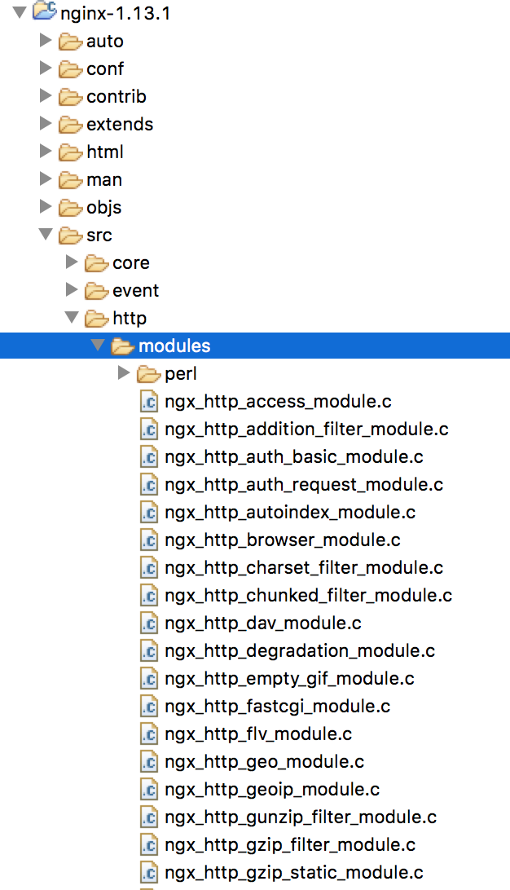Click the perl folder icon
510x890 pixels.
pos(149,374)
